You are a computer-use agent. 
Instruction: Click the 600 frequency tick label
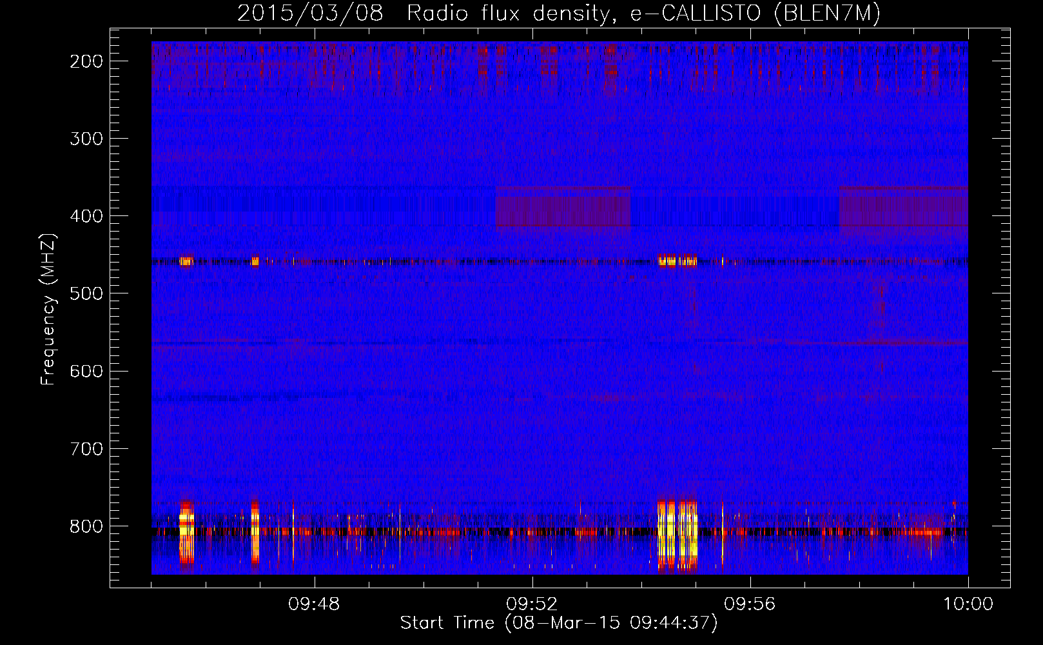86,371
